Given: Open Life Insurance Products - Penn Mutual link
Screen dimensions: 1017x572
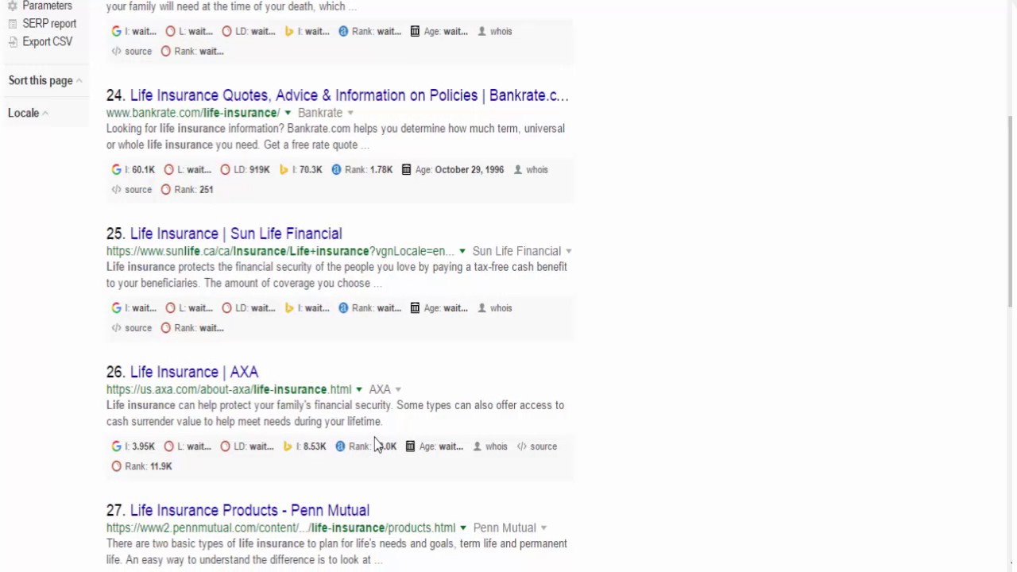Looking at the screenshot, I should pos(249,510).
